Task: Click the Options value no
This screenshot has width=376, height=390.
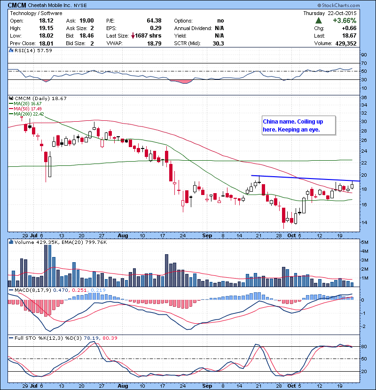Action: click(x=220, y=21)
